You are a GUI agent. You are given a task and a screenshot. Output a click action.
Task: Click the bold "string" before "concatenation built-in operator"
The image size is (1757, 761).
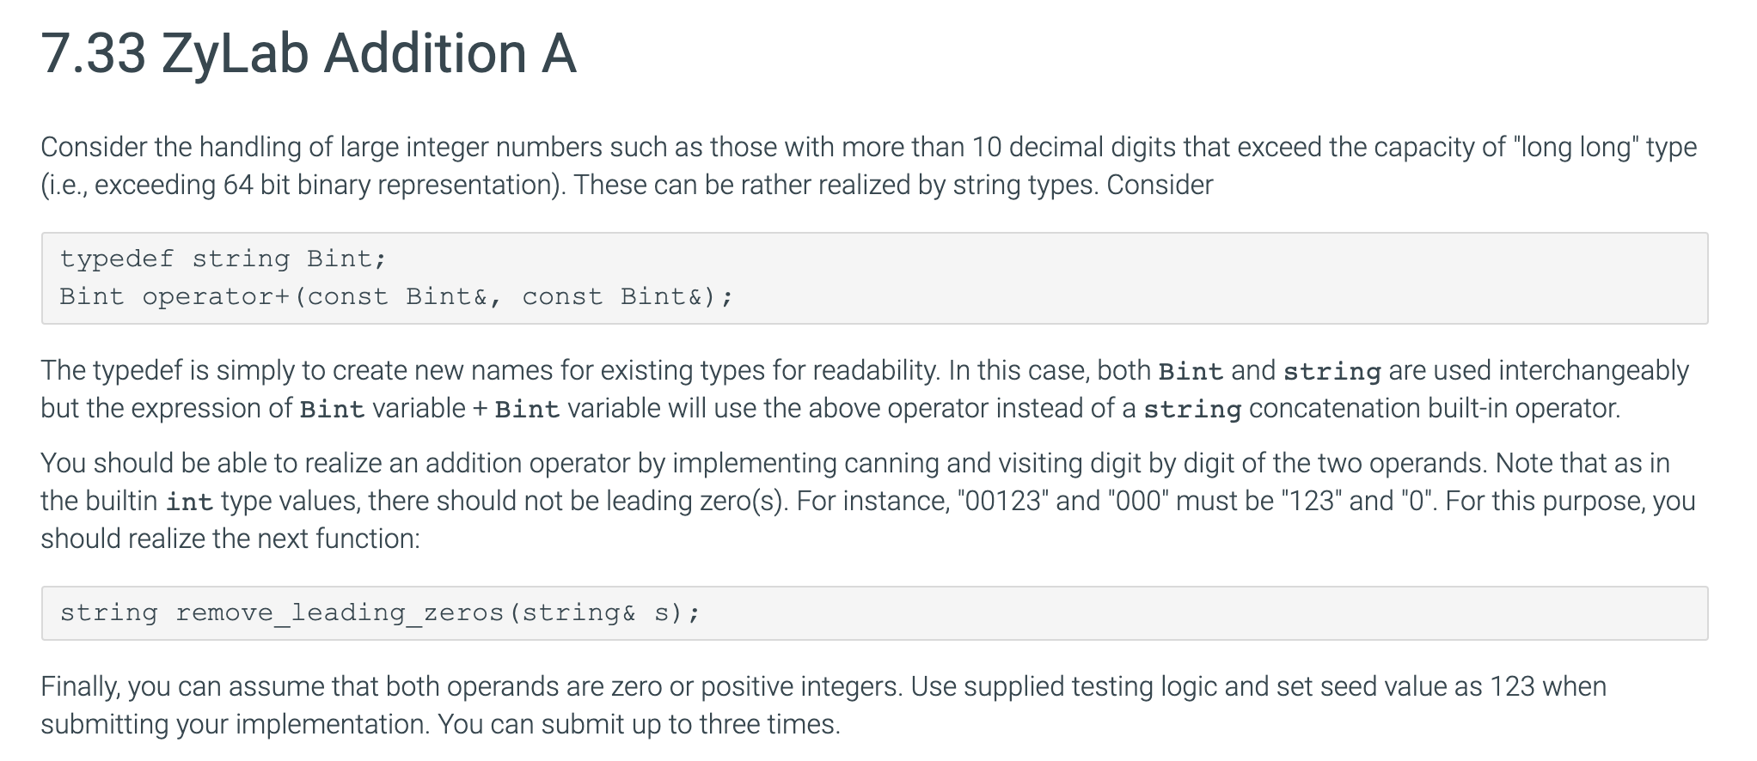[x=1192, y=409]
